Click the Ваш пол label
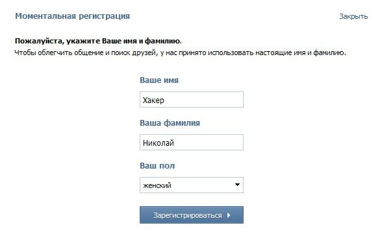 click(x=157, y=166)
